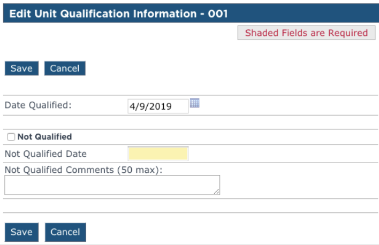Click the Save button above the form

click(21, 68)
